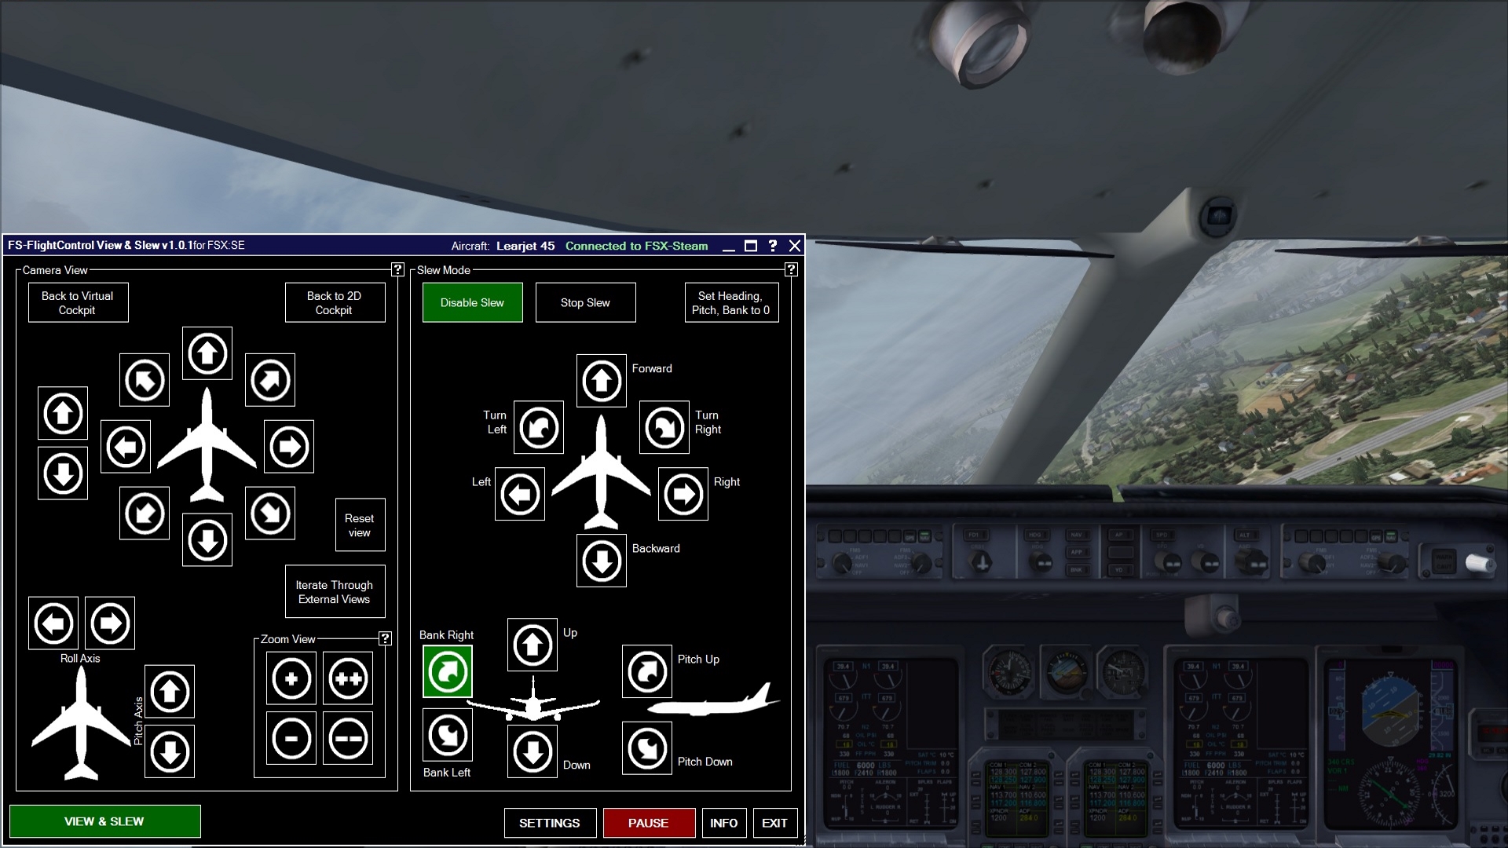Click the Zoom In camera icon

290,678
